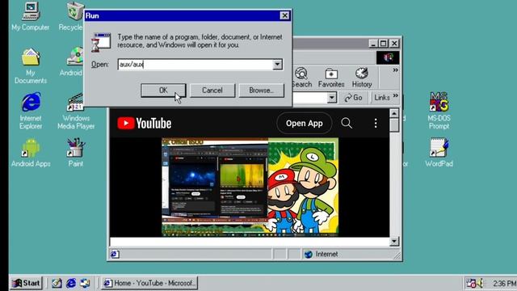Viewport: 517px width, 291px height.
Task: Click the browser scrollbar up arrow
Action: (x=394, y=113)
